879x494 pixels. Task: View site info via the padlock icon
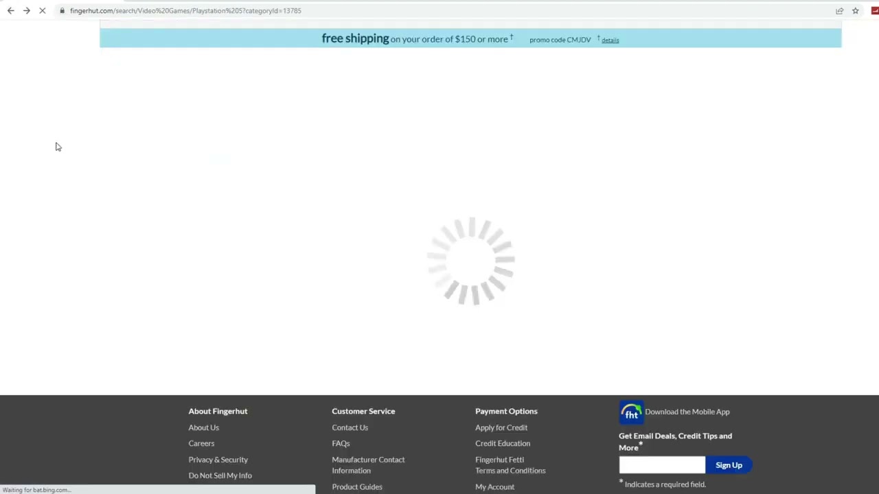[62, 11]
